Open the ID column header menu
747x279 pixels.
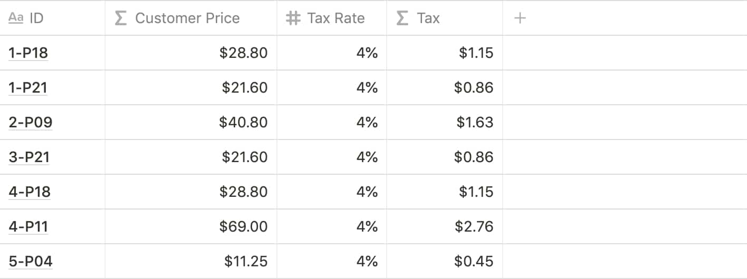pyautogui.click(x=36, y=18)
